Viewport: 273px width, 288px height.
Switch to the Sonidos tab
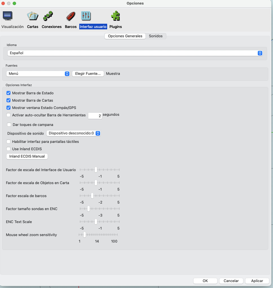point(156,36)
